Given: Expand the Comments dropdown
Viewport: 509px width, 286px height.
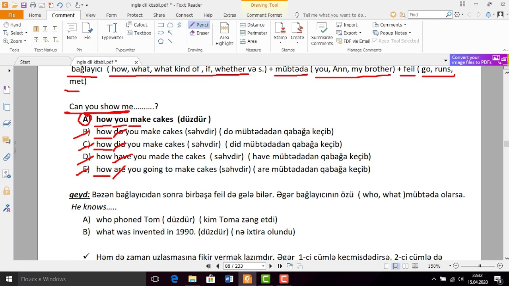Looking at the screenshot, I should tap(405, 25).
